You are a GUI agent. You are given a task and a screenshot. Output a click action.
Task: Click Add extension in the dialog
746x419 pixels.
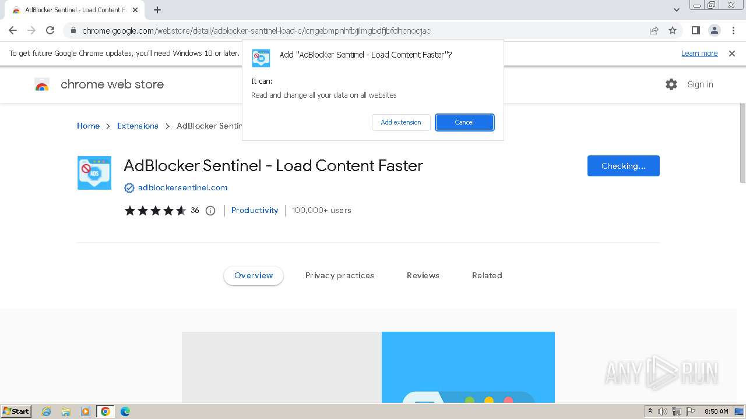[x=401, y=122]
